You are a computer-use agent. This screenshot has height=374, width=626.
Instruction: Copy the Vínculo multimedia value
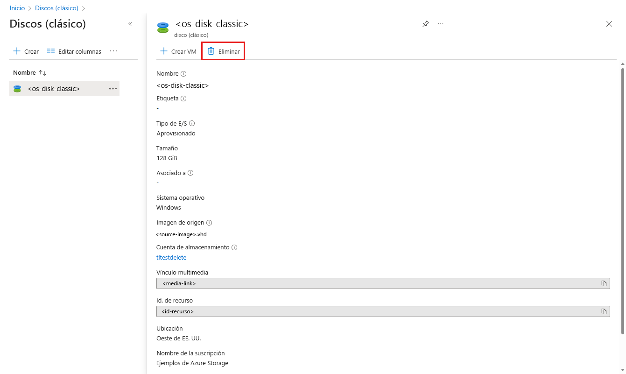click(604, 283)
